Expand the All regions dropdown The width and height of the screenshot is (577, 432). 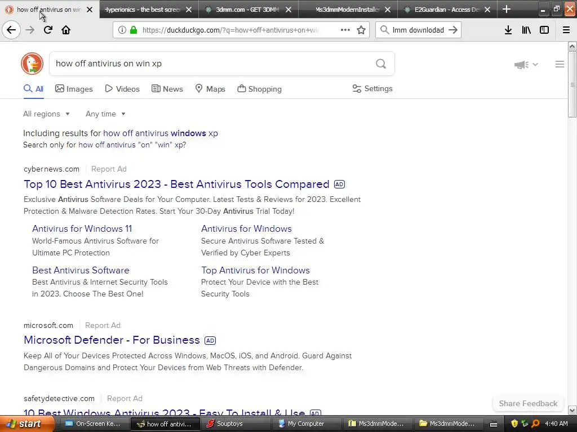pos(46,114)
